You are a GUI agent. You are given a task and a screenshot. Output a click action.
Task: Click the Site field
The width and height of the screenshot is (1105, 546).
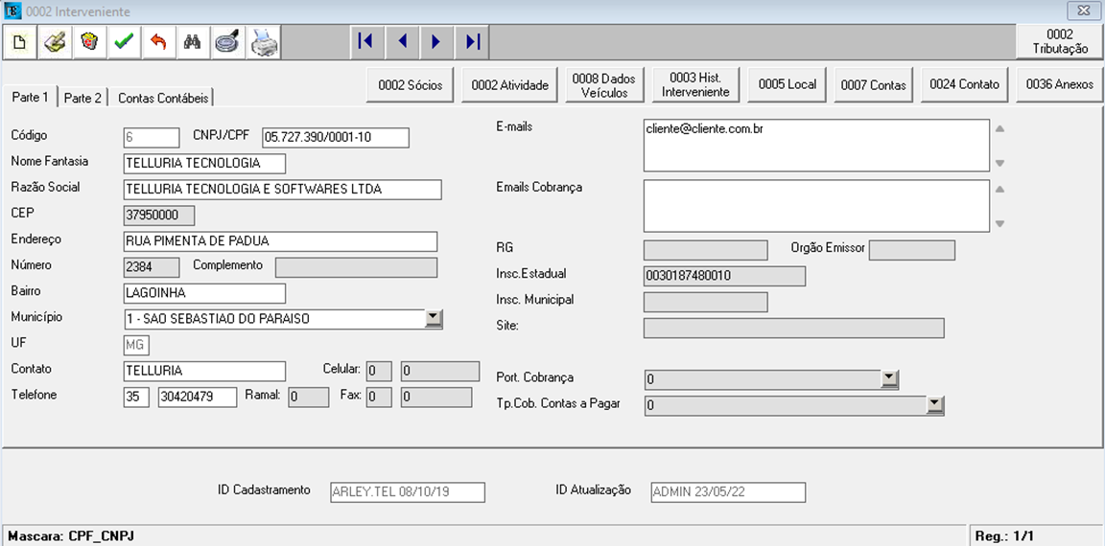pos(793,328)
